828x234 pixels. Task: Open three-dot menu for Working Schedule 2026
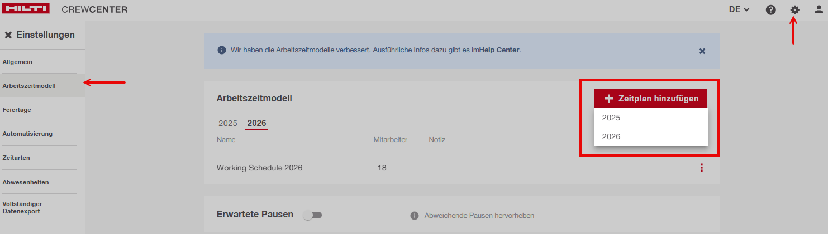[701, 168]
